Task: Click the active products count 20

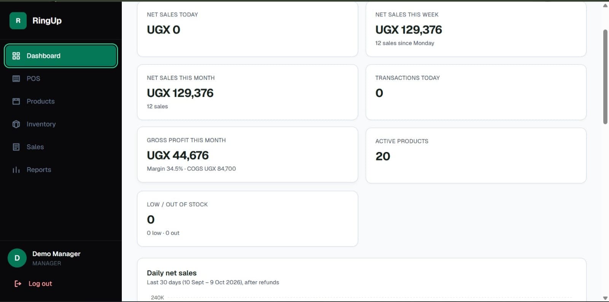Action: pos(383,156)
